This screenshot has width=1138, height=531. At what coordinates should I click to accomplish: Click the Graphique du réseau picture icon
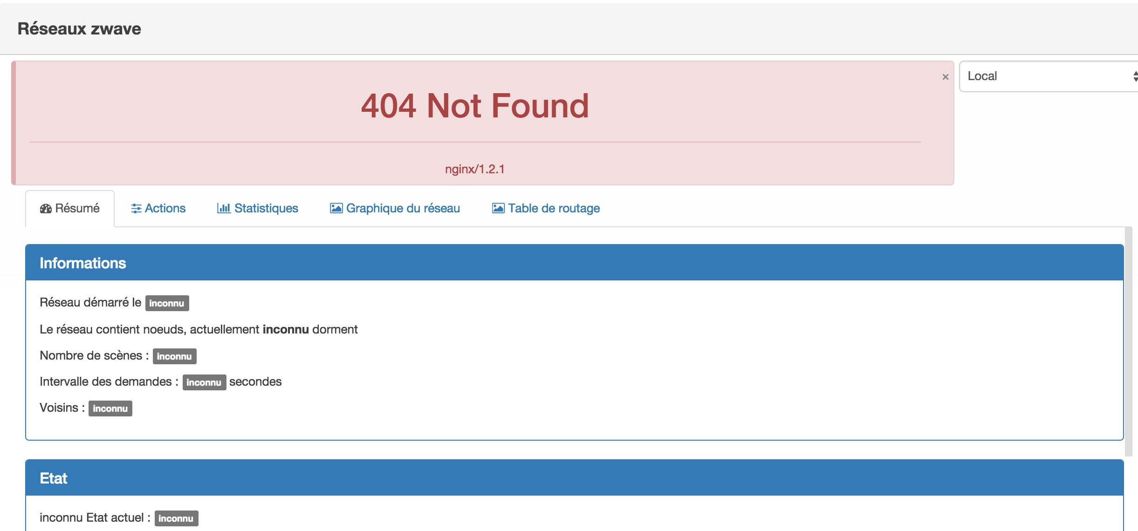336,208
